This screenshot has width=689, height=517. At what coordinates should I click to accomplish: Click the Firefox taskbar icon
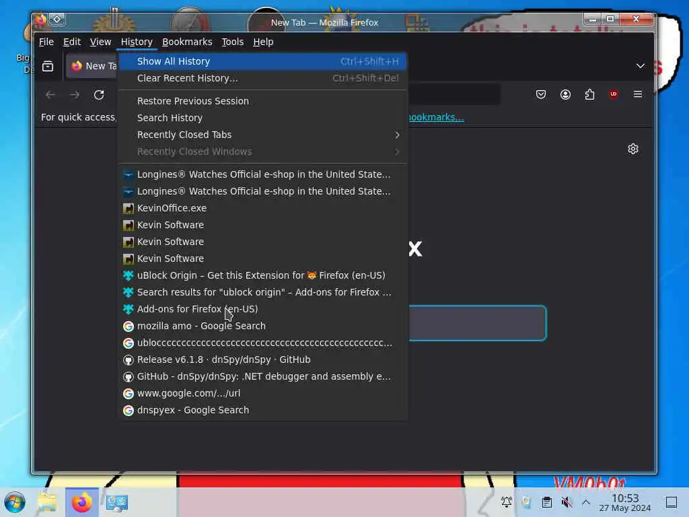click(x=81, y=502)
